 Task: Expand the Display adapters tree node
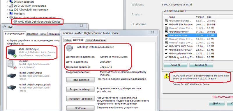click(7, 2)
